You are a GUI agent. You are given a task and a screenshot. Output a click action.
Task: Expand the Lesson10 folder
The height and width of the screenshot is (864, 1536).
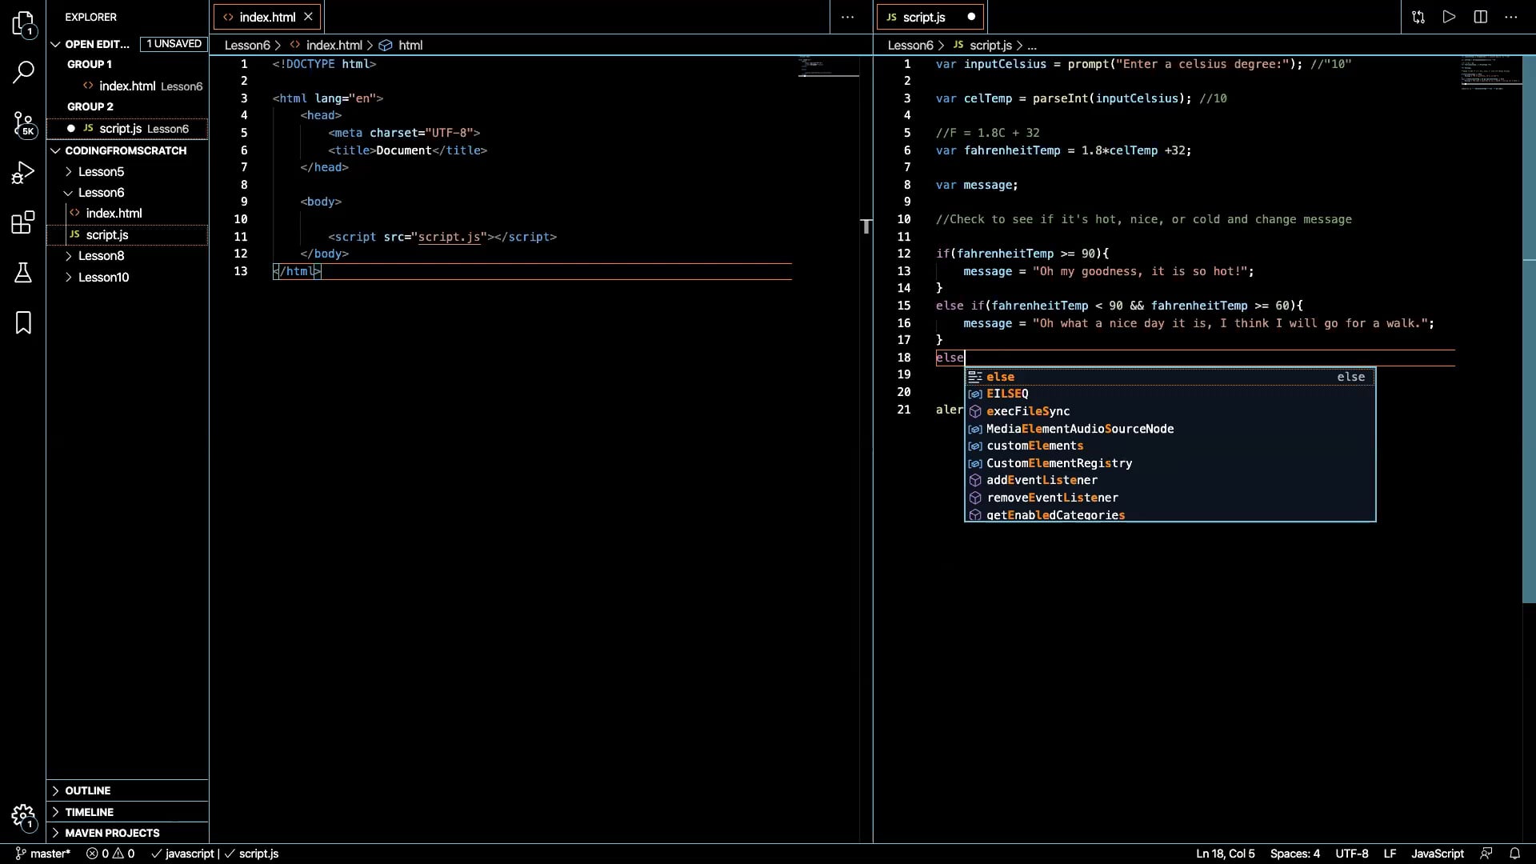pos(103,278)
